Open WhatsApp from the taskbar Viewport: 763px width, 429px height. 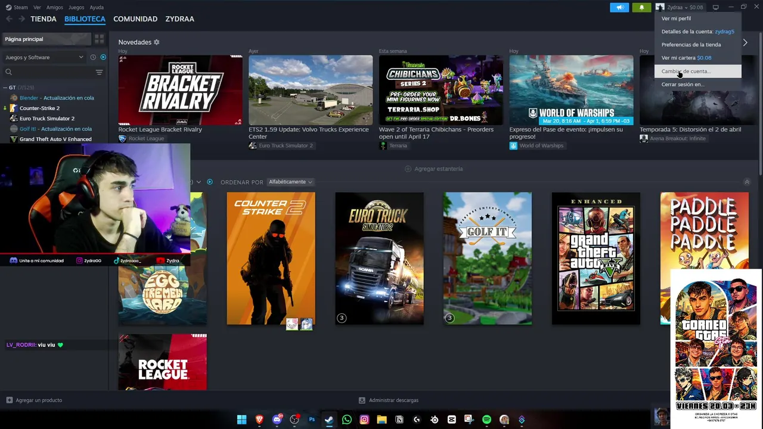click(x=347, y=419)
